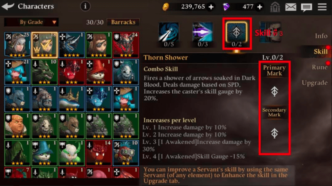
Task: Click the Primary Mark rune symbol
Action: pyautogui.click(x=274, y=91)
